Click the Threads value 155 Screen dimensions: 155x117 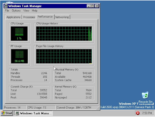tap(45, 77)
